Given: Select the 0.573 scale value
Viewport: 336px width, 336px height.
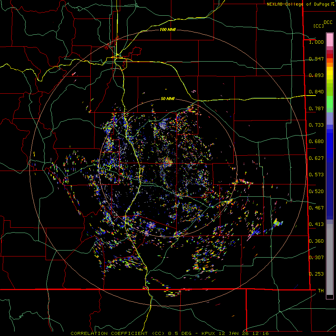Looking at the screenshot, I should 316,174.
